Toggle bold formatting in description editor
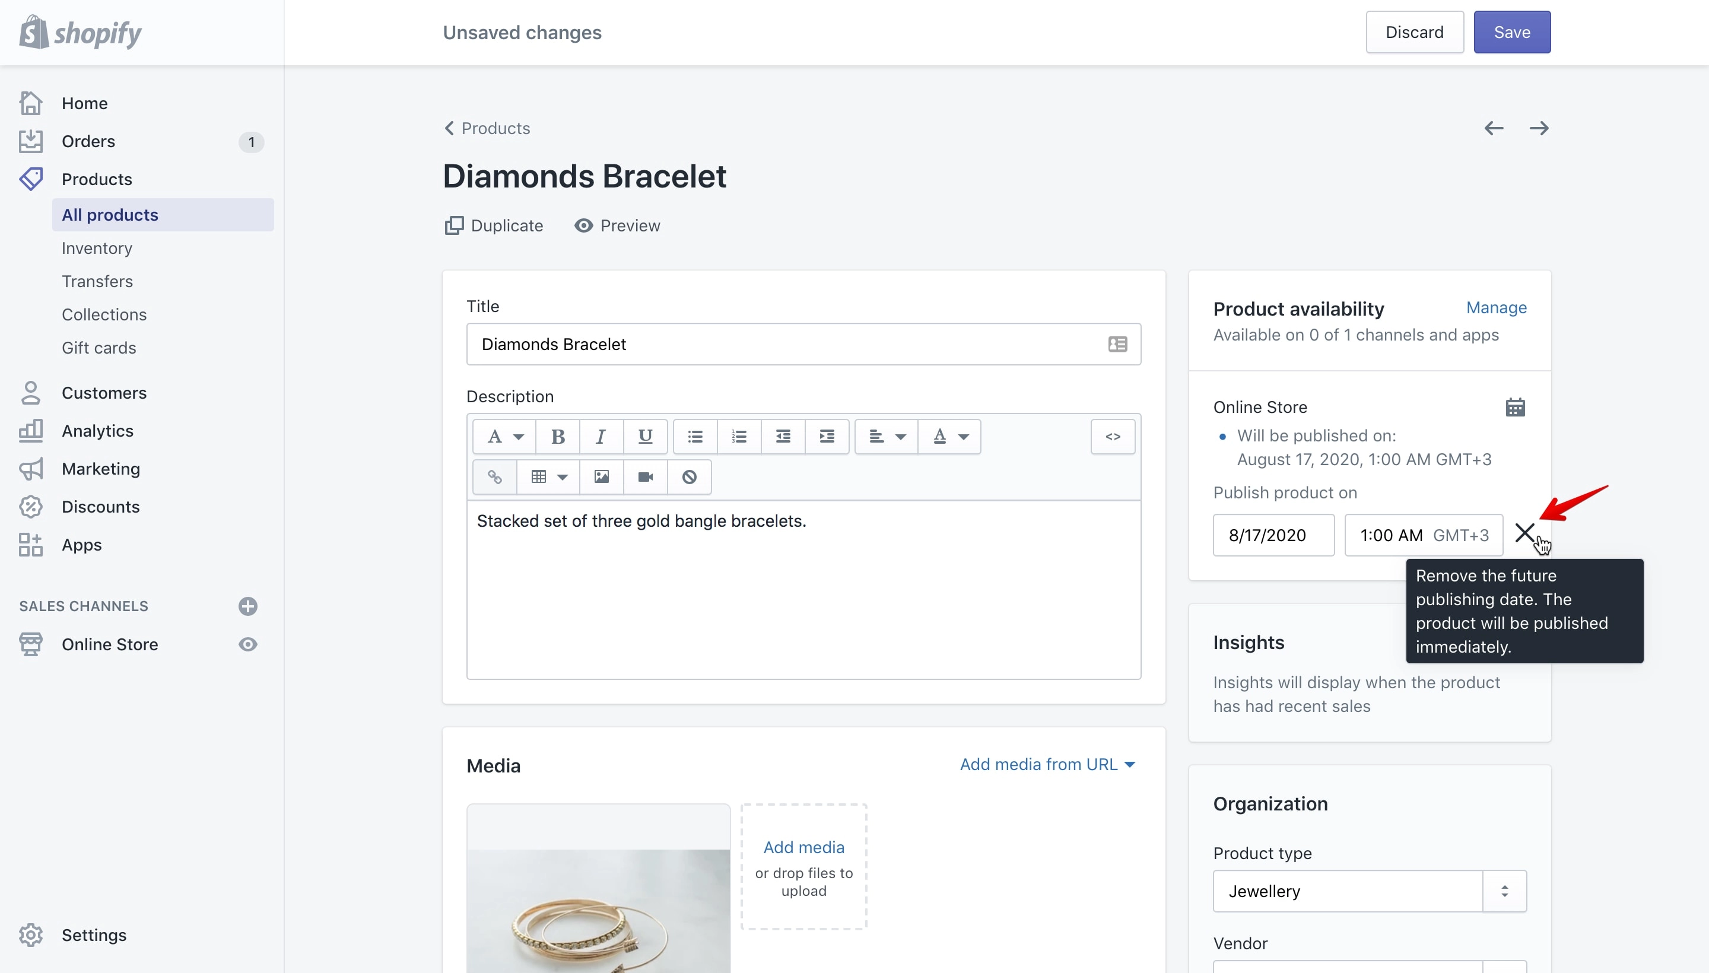This screenshot has width=1709, height=973. 557,437
